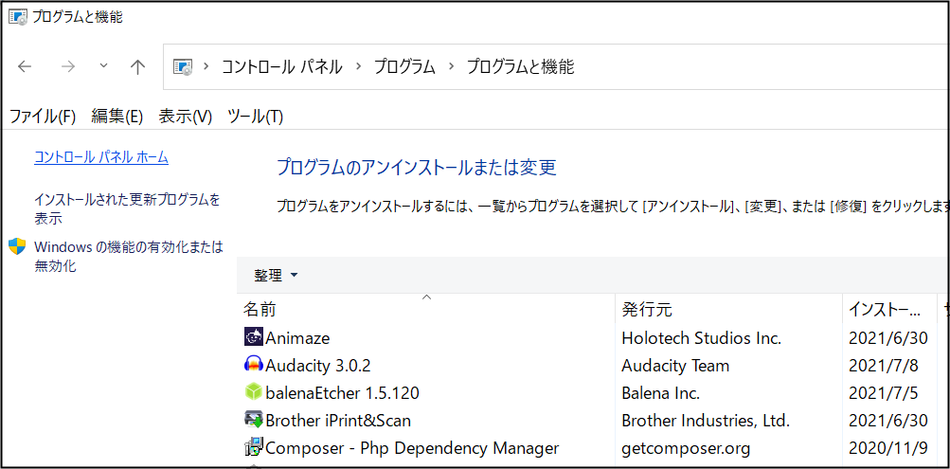Click the Audacity headphones icon

point(254,365)
